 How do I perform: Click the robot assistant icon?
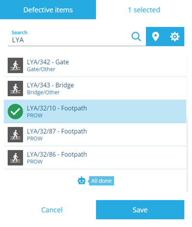coord(82,181)
